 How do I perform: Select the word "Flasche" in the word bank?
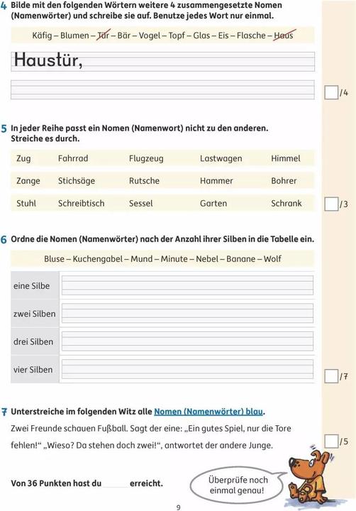coord(251,35)
